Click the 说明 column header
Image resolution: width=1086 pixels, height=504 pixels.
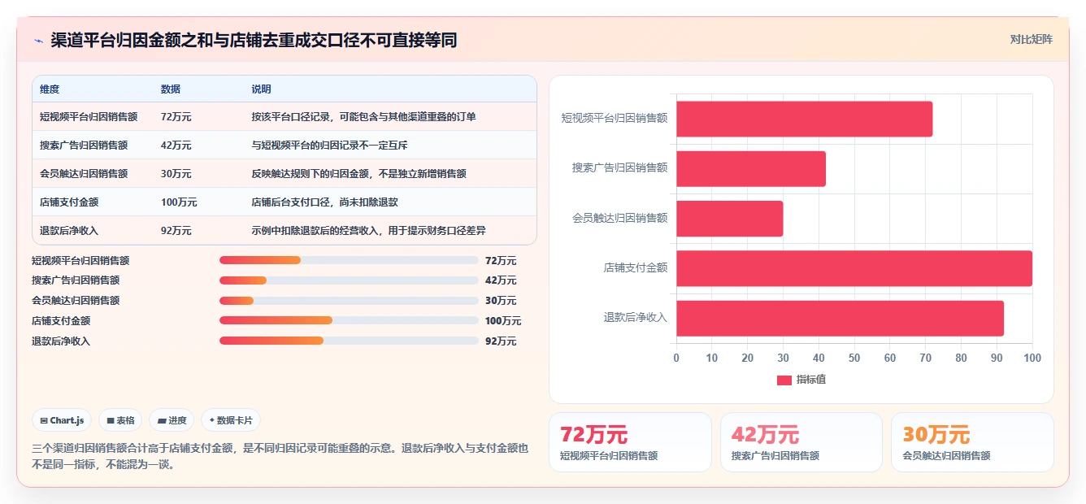pyautogui.click(x=262, y=89)
